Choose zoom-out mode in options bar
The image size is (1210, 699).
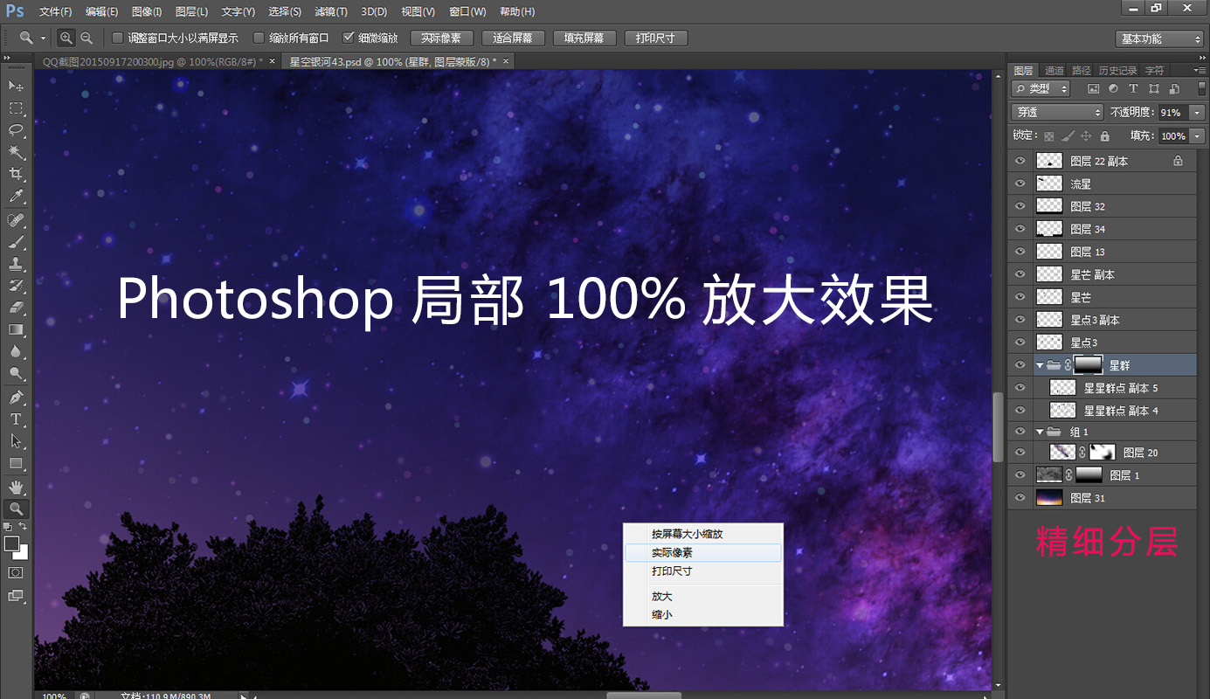tap(86, 38)
